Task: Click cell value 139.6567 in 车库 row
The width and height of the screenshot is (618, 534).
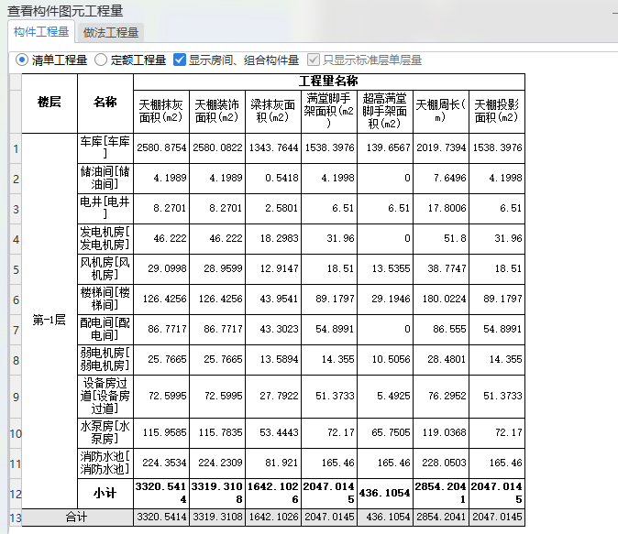Action: (x=385, y=148)
